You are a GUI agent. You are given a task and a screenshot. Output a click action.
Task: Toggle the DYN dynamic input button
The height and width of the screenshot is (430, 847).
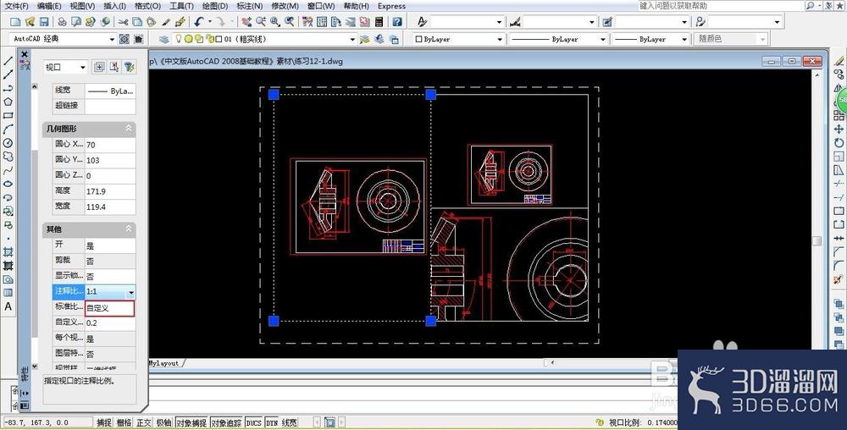tap(272, 422)
